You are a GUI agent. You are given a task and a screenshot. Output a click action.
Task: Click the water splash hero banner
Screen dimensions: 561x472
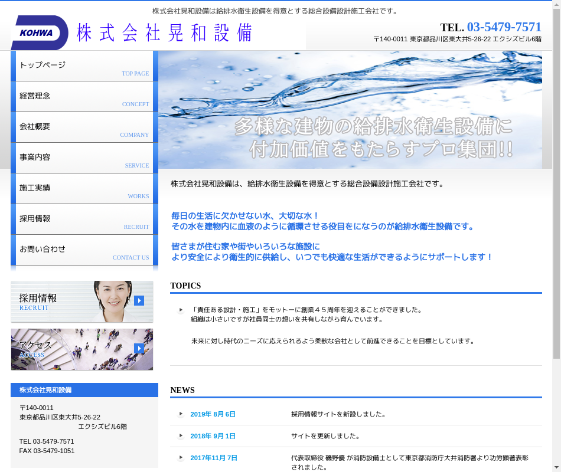pyautogui.click(x=350, y=109)
